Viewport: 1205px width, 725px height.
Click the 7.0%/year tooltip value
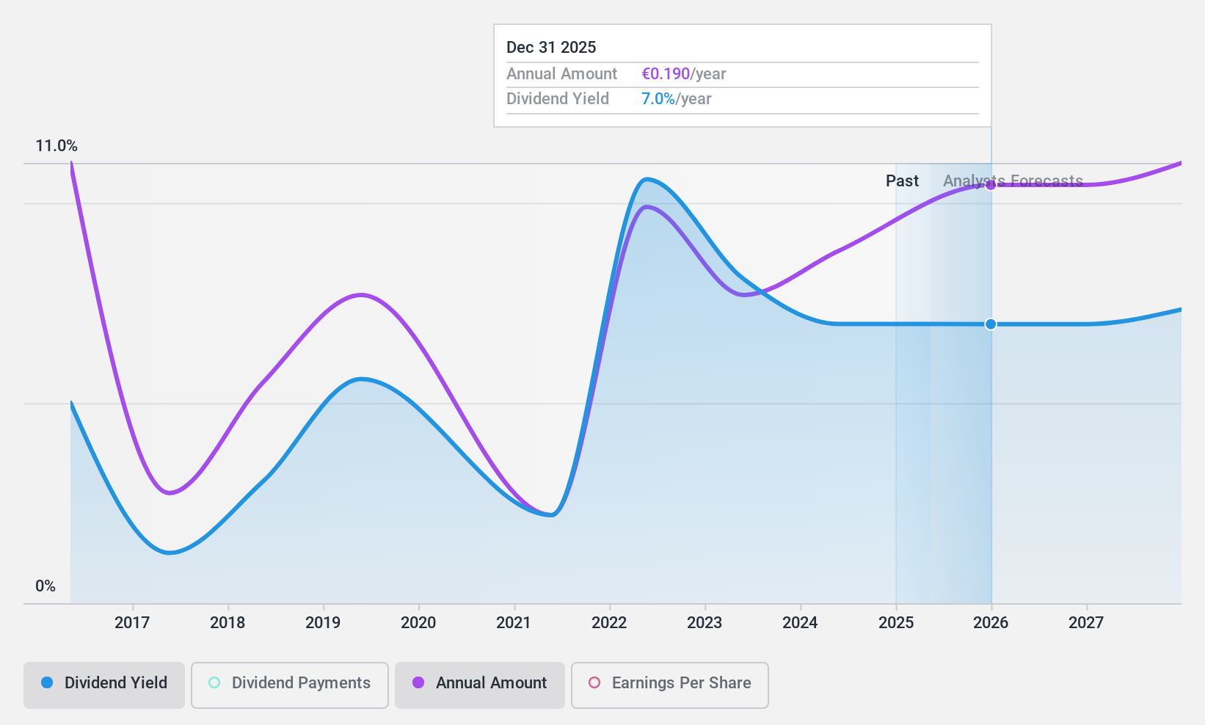click(677, 99)
